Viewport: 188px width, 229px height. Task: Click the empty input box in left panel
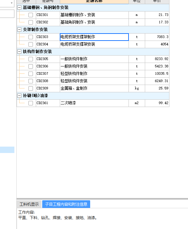point(7,14)
